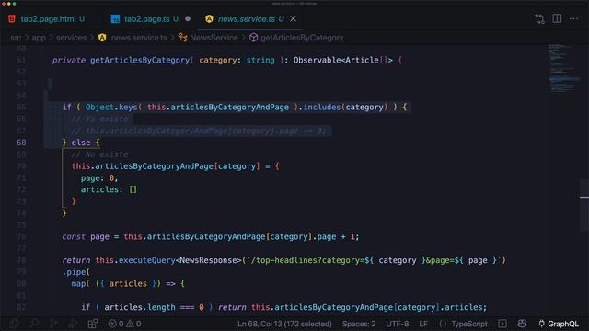Click 'page: 0,' in the code

(99, 177)
